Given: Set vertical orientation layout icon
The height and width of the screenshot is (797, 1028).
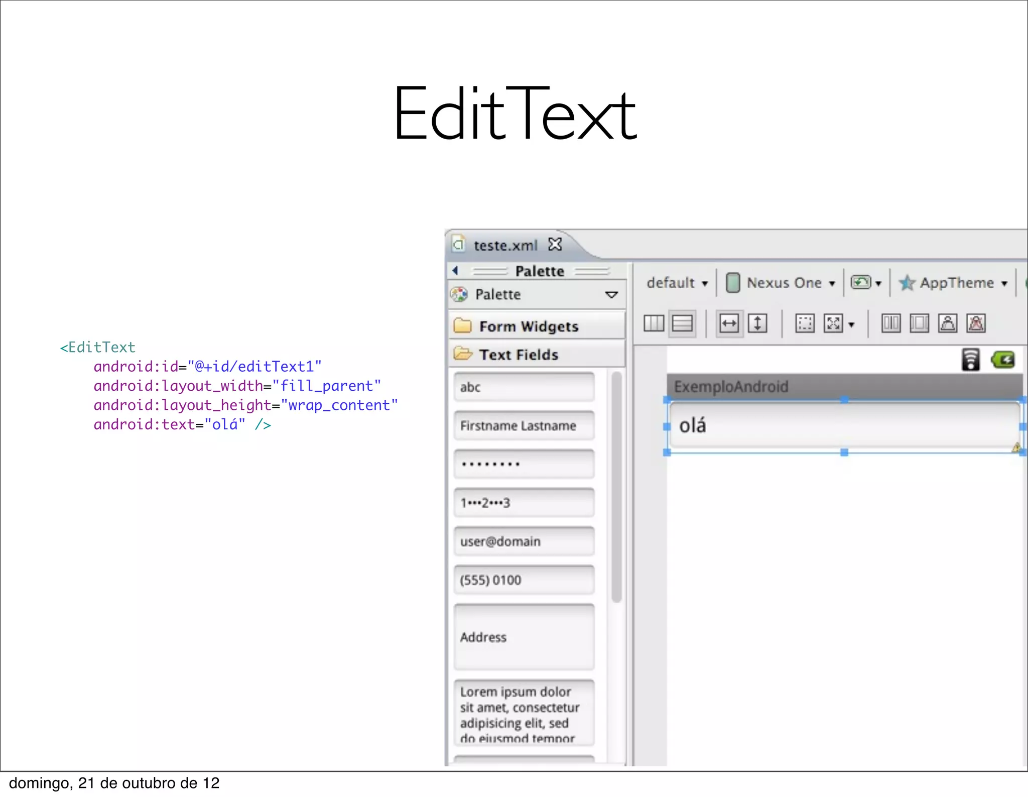Looking at the screenshot, I should point(682,323).
